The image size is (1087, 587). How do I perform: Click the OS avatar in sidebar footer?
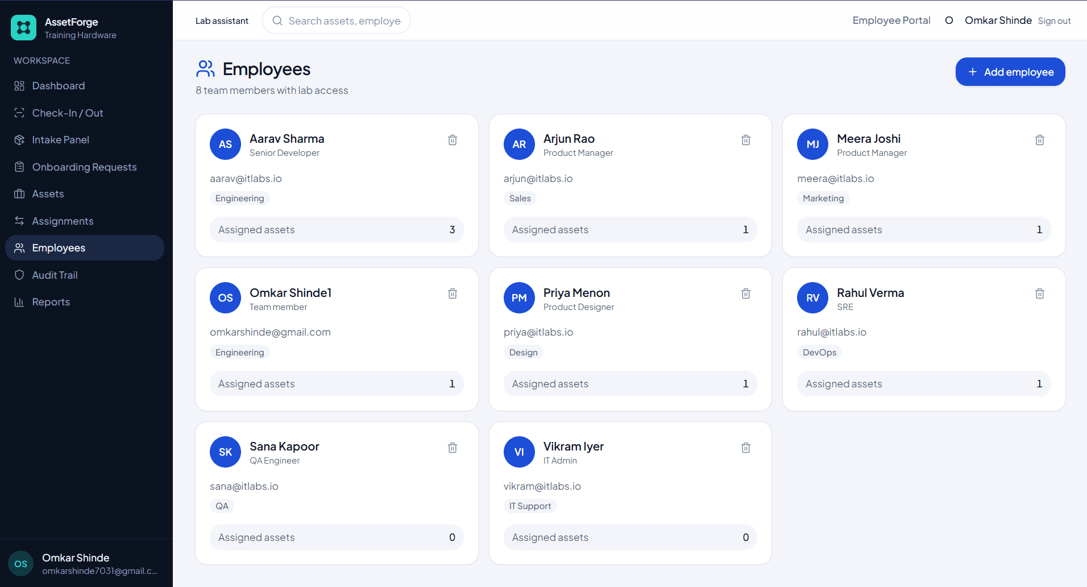[21, 564]
